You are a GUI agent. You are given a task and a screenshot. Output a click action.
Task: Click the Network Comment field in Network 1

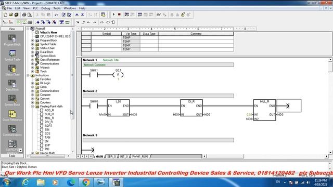pos(158,64)
